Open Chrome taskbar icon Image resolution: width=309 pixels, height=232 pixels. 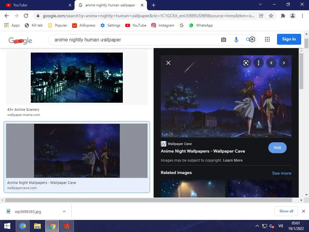pos(52,226)
